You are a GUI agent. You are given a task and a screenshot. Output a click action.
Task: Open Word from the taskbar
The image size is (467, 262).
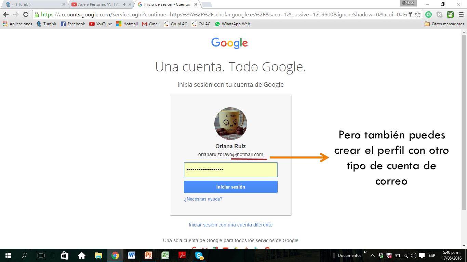tap(132, 255)
